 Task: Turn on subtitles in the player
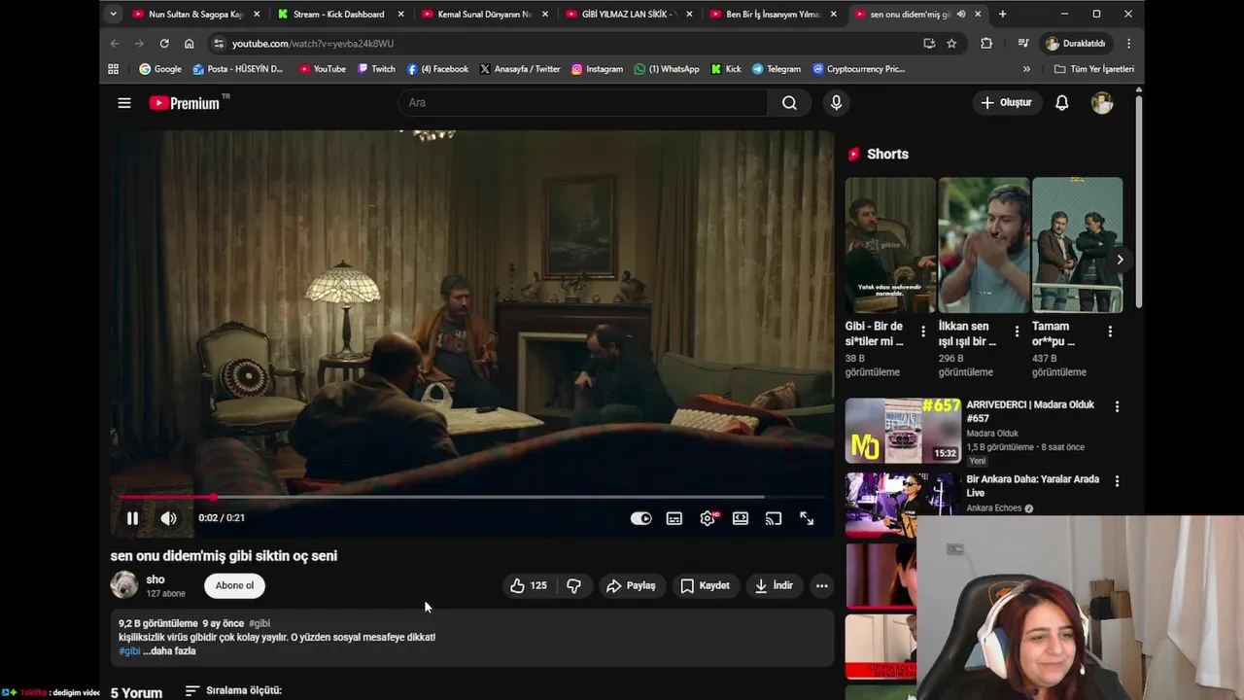[x=674, y=518]
